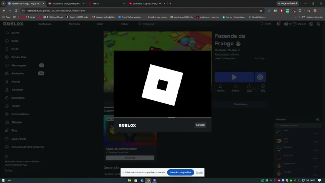
Task: Hide the screen sharing notification bar
Action: [x=199, y=172]
